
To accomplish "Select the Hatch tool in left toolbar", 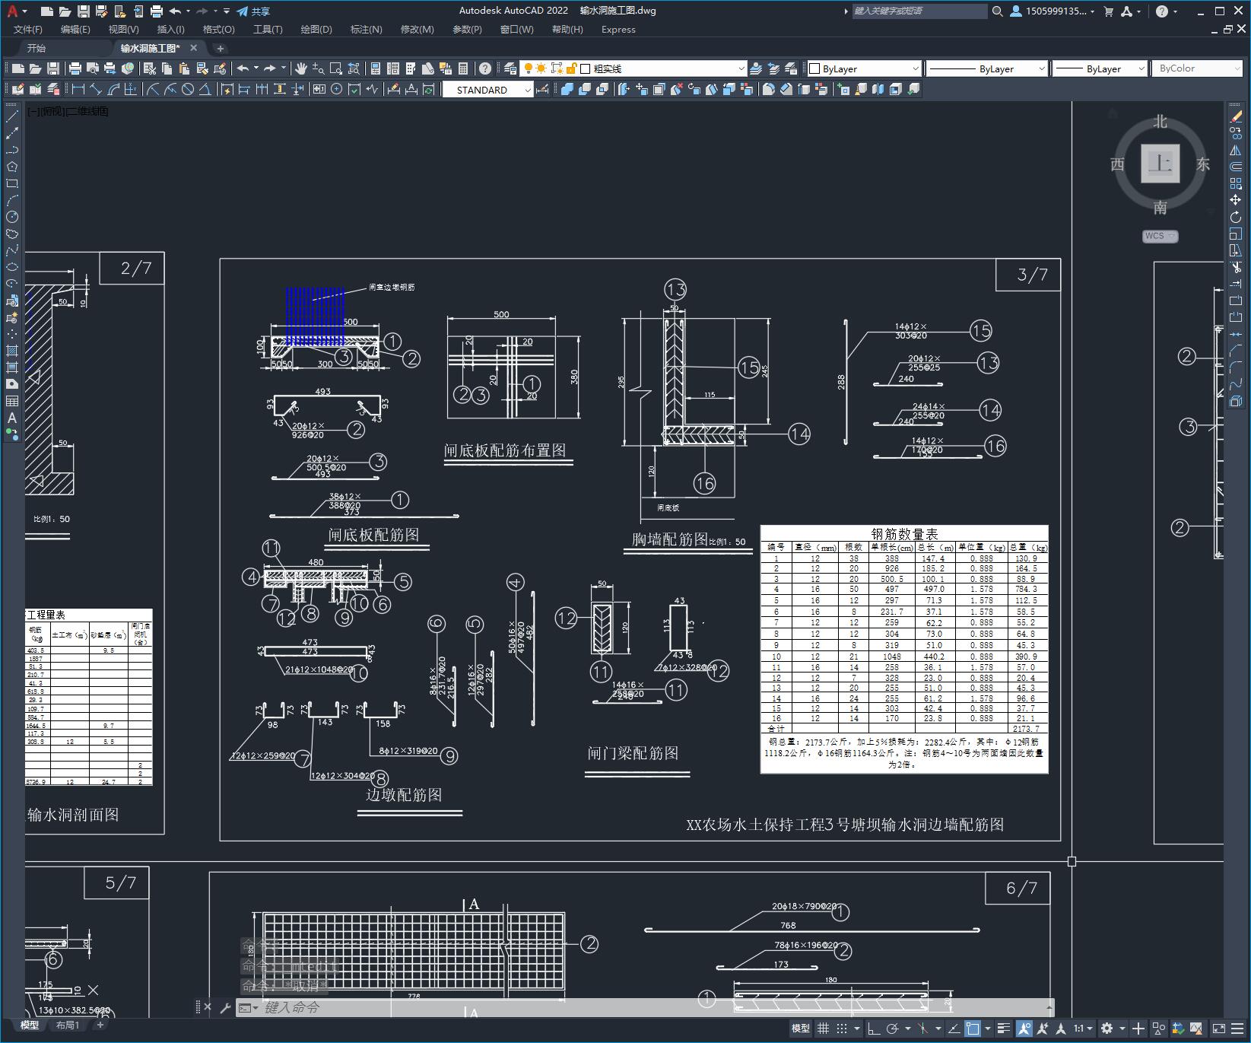I will click(12, 351).
